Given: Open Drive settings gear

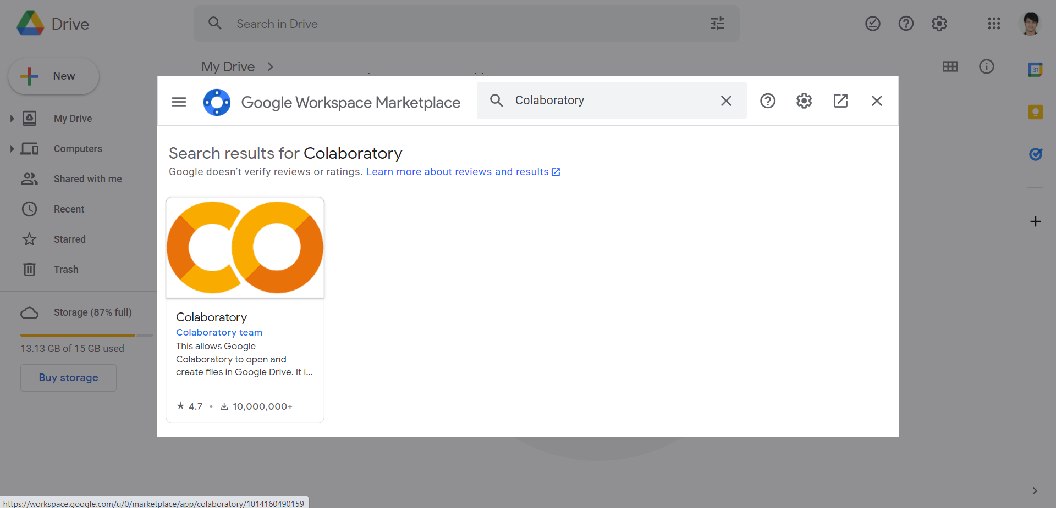Looking at the screenshot, I should tap(939, 24).
